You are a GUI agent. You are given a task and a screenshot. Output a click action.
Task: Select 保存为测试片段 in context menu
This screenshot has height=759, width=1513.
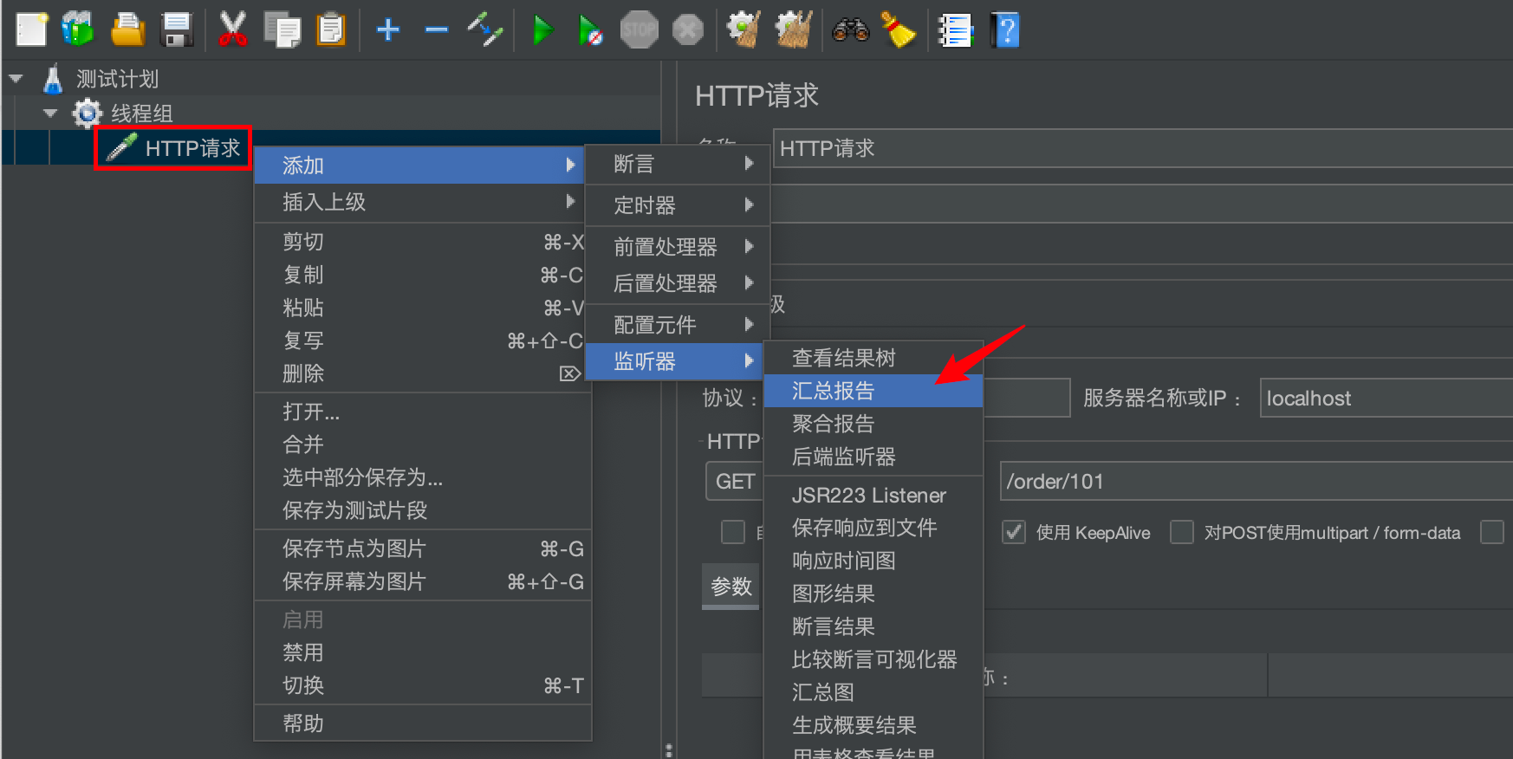click(422, 510)
